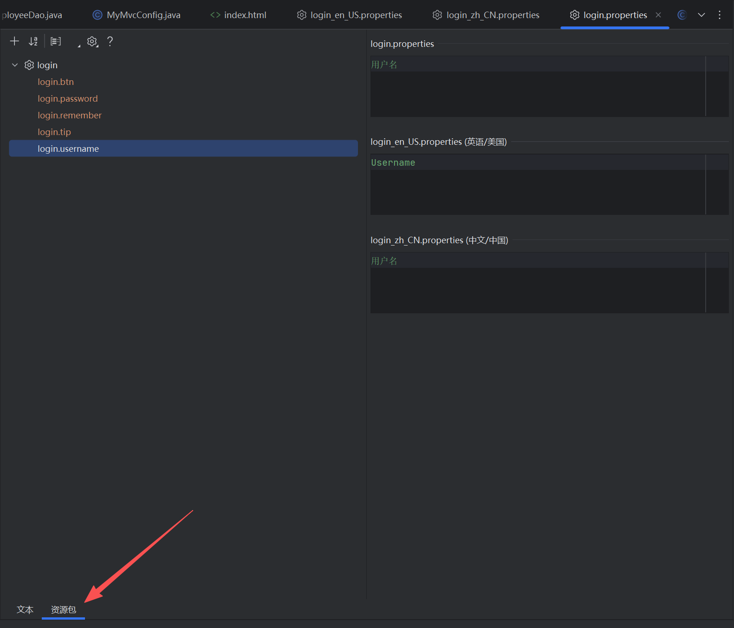Select the login.username key

(183, 149)
